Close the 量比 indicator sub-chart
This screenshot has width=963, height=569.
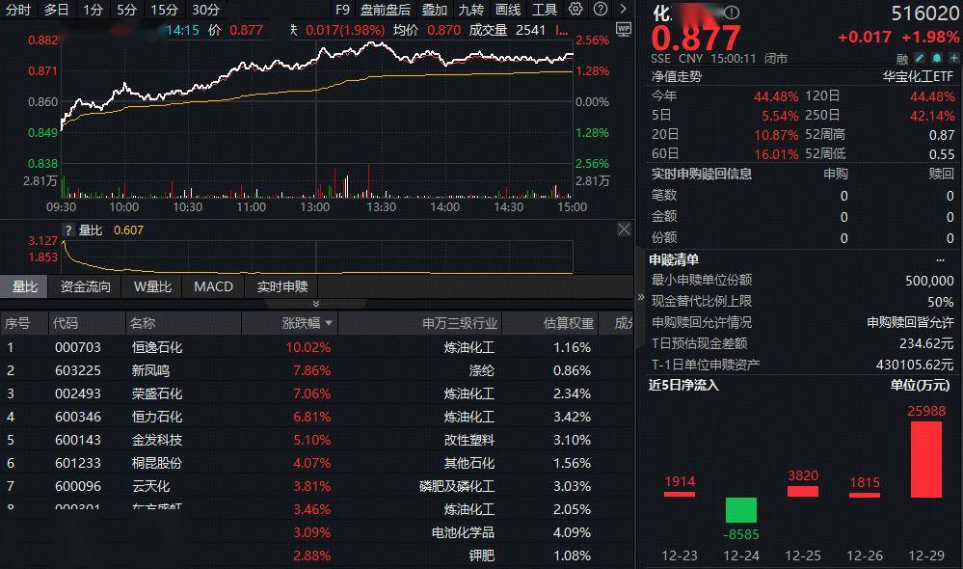pos(624,230)
